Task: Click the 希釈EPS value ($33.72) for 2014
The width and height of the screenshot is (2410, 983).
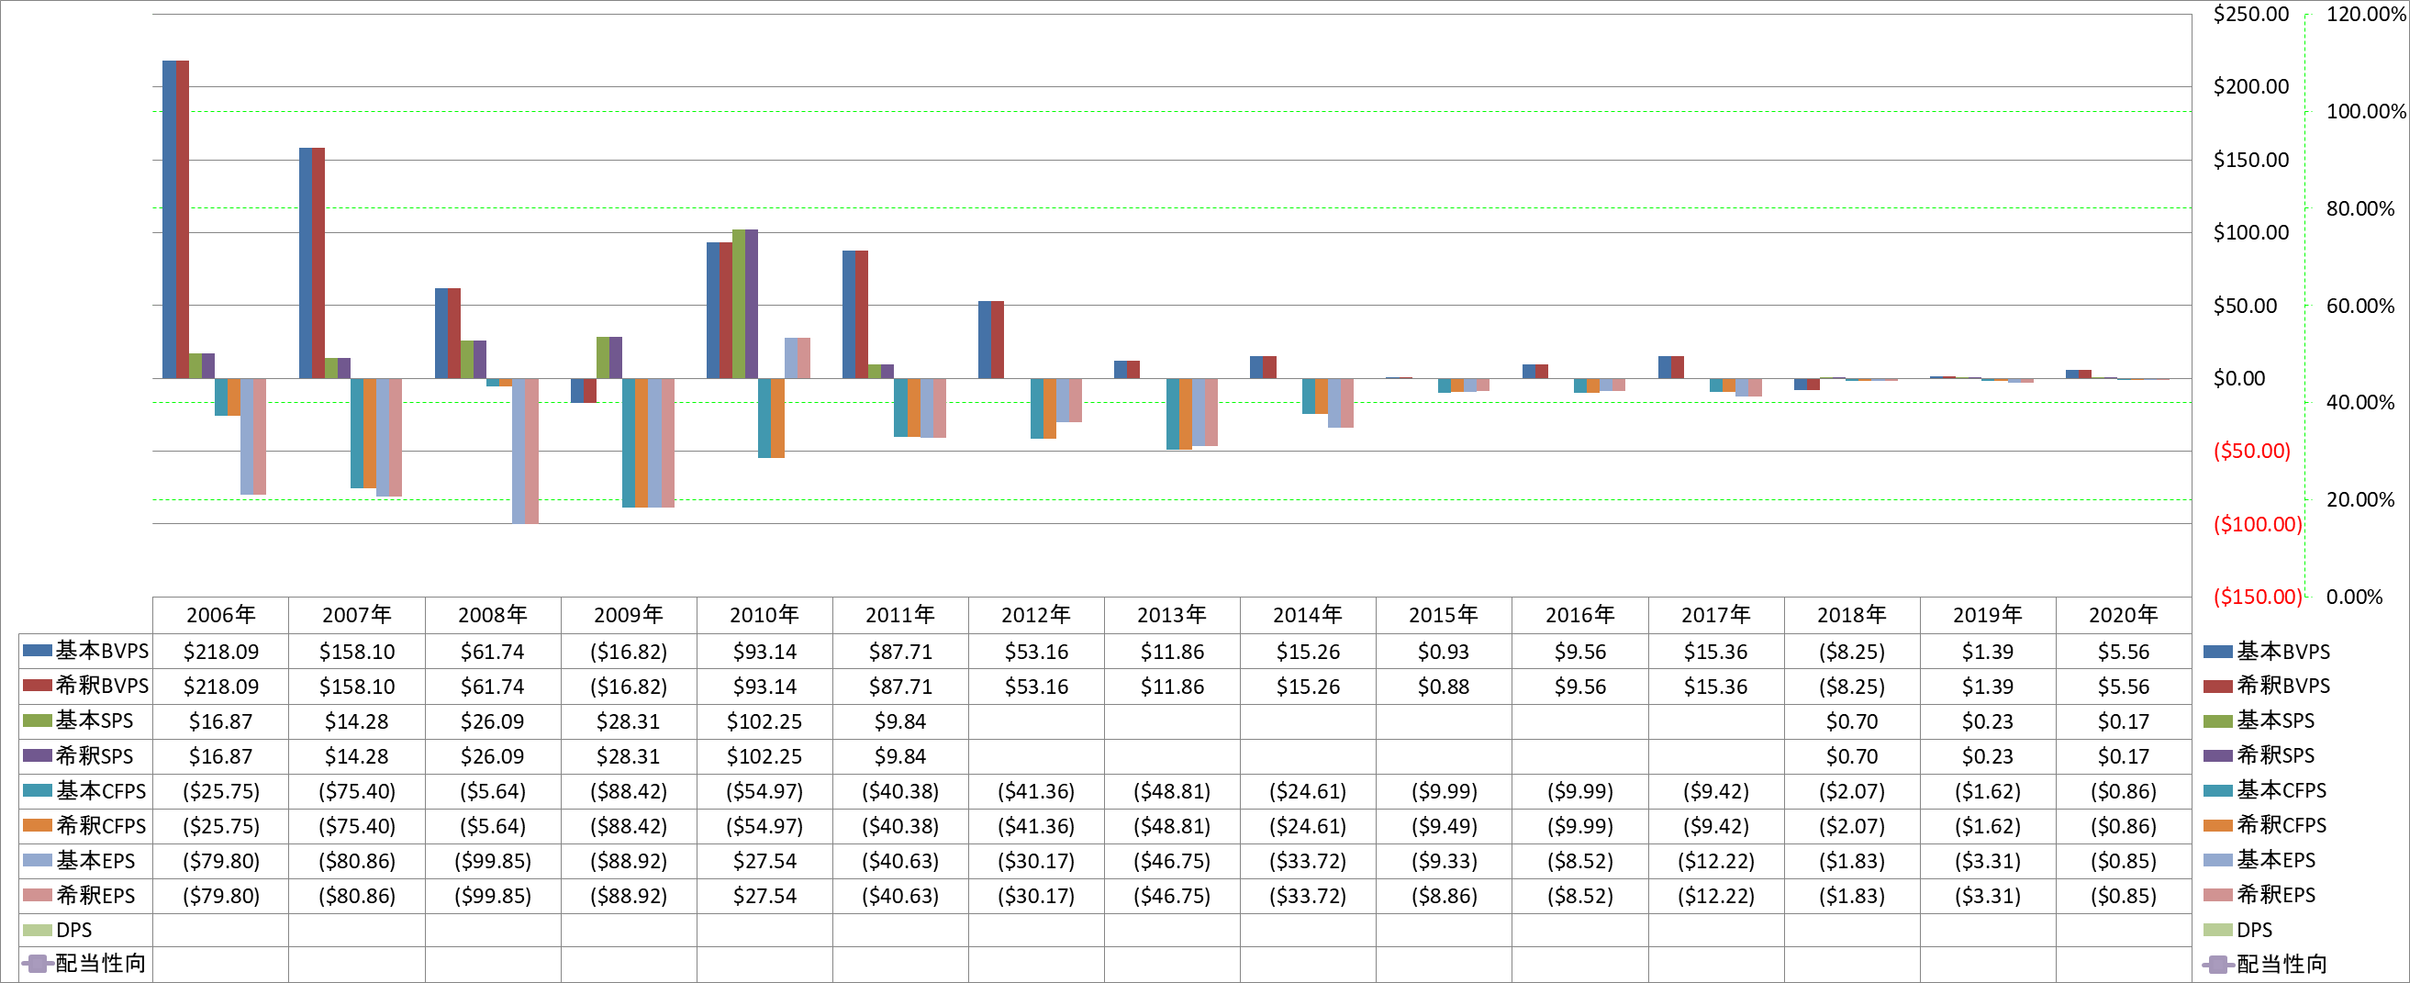Action: [x=1308, y=896]
